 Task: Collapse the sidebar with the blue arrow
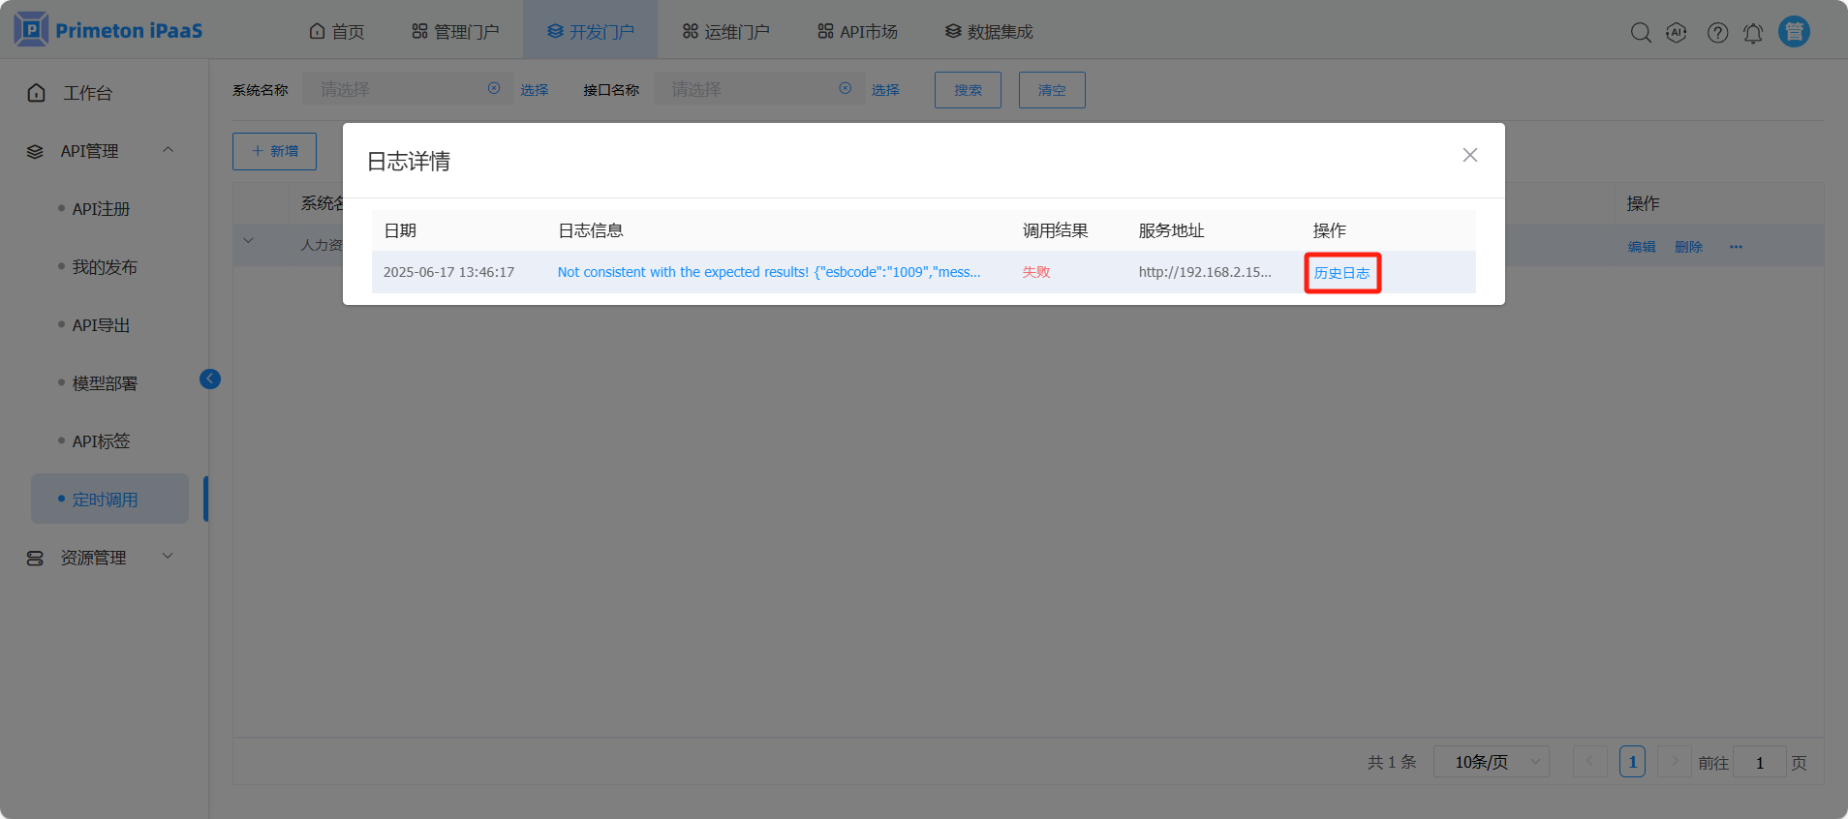[210, 379]
